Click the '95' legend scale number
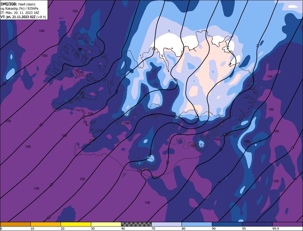303x231 pixels. click(244, 229)
